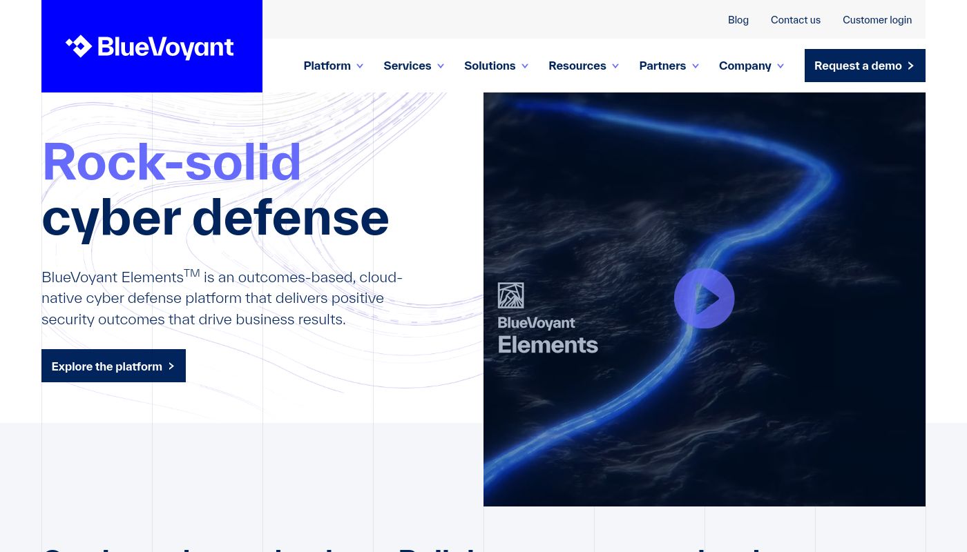The height and width of the screenshot is (552, 967).
Task: Open the Partners menu
Action: (662, 66)
